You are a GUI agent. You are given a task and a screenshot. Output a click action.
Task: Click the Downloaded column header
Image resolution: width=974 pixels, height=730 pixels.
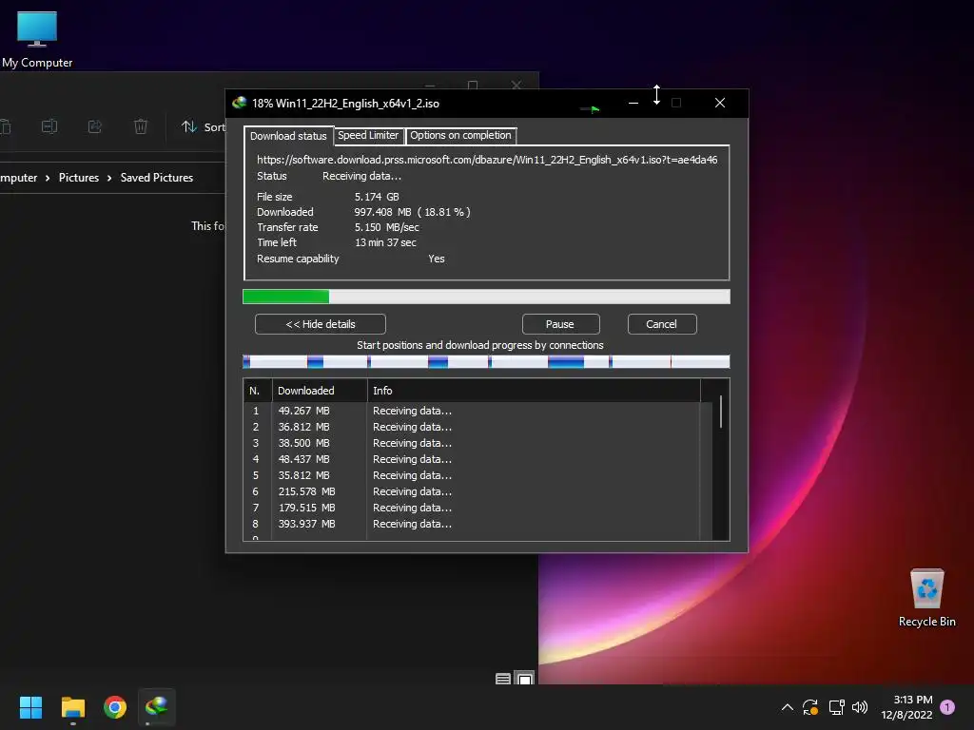click(x=320, y=391)
